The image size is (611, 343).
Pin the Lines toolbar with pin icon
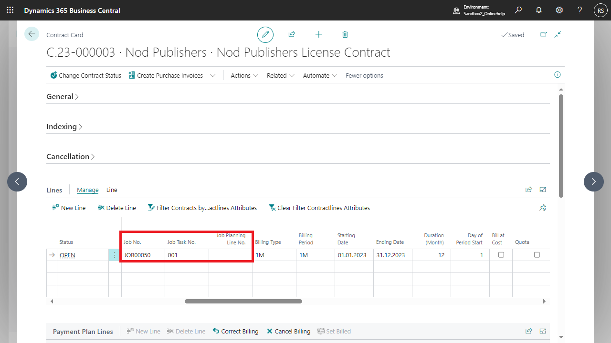[x=543, y=208]
